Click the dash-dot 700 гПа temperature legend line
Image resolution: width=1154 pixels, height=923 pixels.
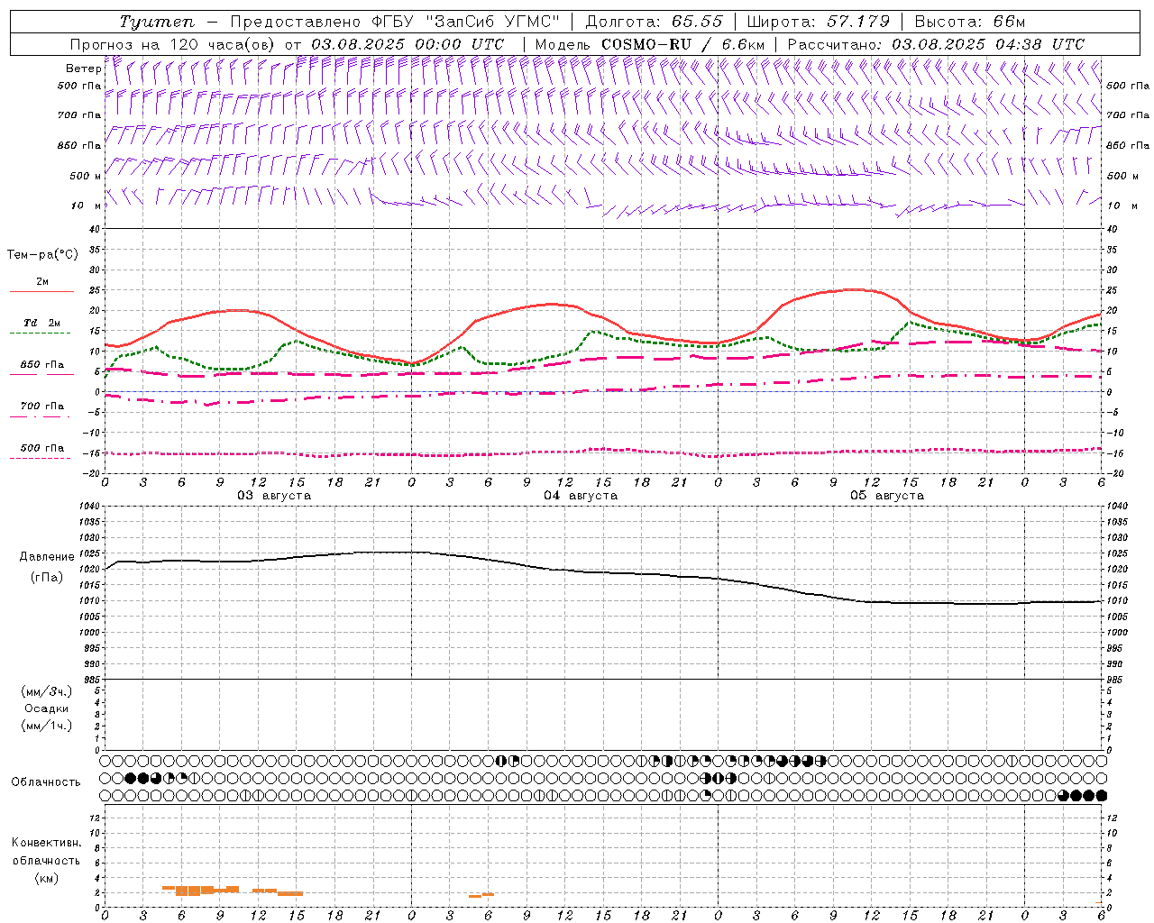click(41, 417)
